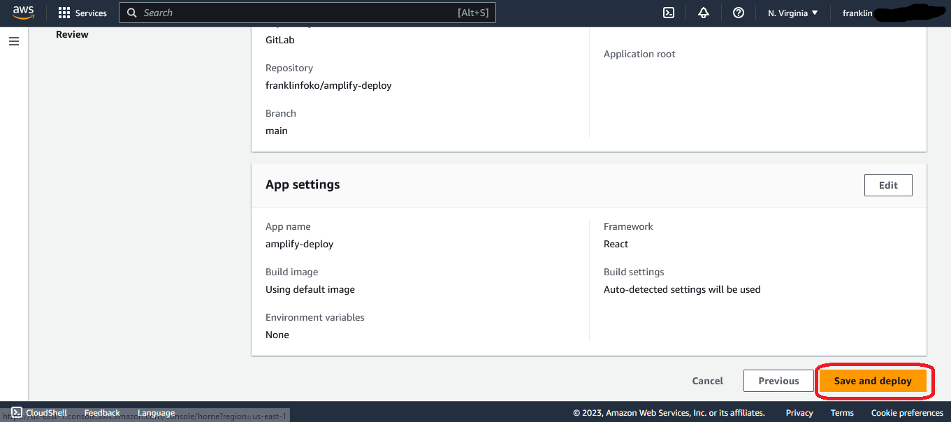Cancel the app setup
Image resolution: width=951 pixels, height=422 pixels.
pyautogui.click(x=707, y=381)
